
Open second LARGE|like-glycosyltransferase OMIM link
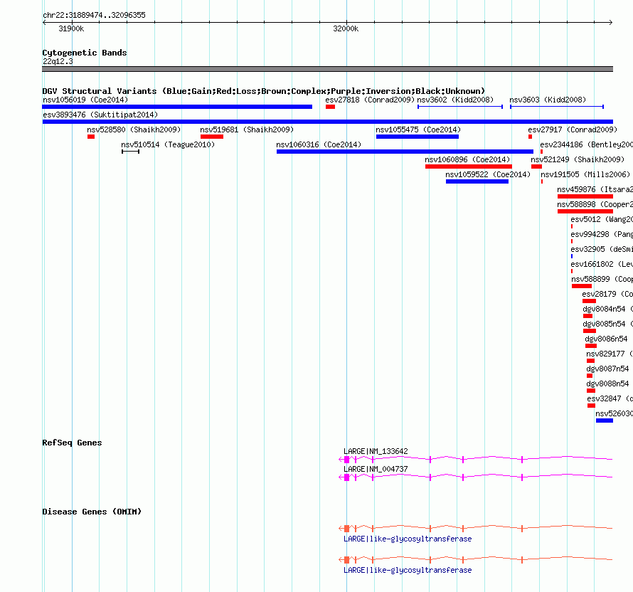pyautogui.click(x=408, y=570)
